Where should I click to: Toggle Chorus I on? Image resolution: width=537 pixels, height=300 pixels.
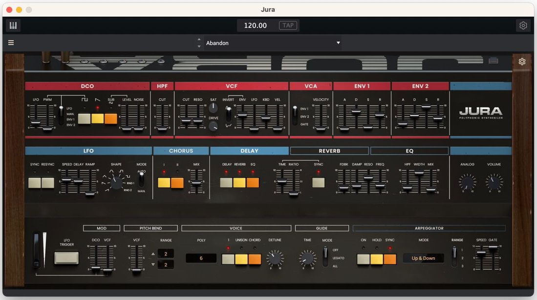click(x=164, y=183)
